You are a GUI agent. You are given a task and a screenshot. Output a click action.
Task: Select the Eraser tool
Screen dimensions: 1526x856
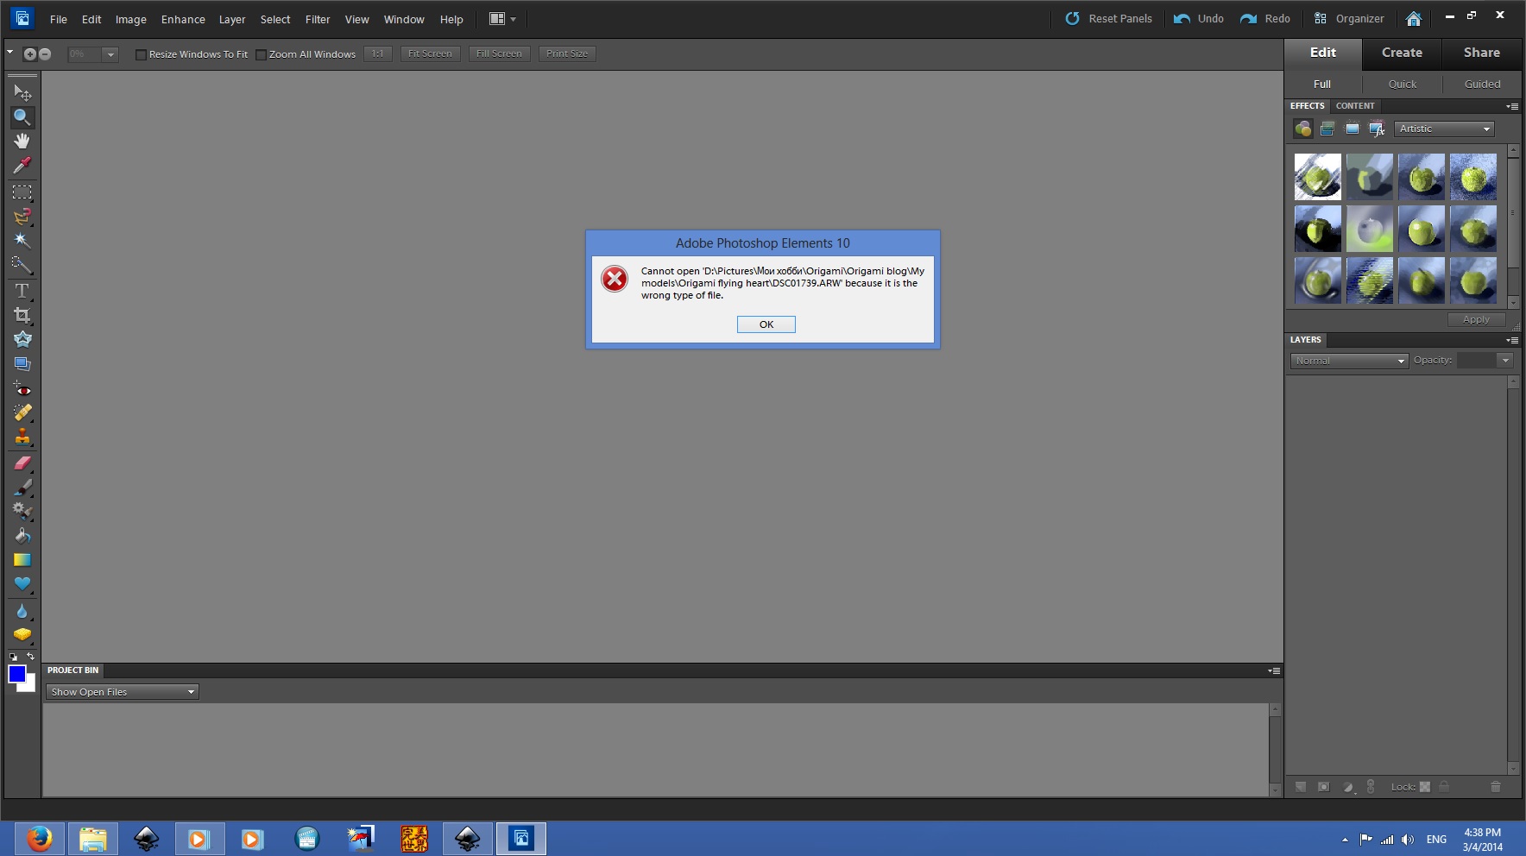22,463
